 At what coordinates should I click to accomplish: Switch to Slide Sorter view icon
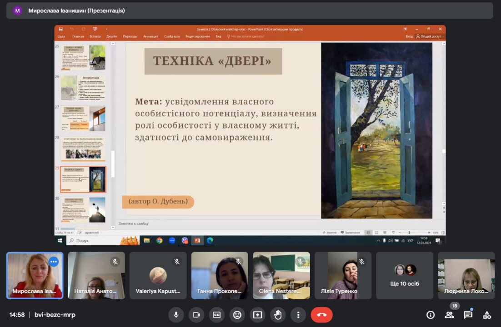point(377,233)
